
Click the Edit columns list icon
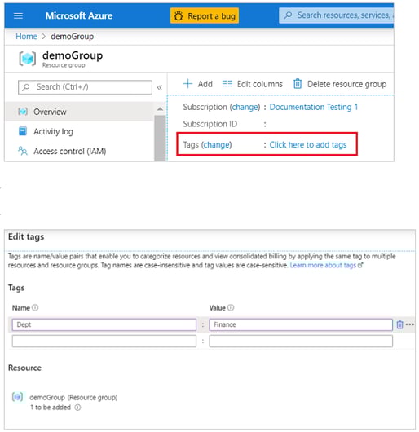tap(227, 83)
